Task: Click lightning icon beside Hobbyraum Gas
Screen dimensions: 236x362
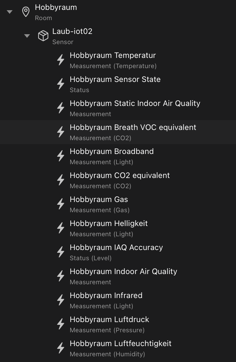Action: (61, 204)
